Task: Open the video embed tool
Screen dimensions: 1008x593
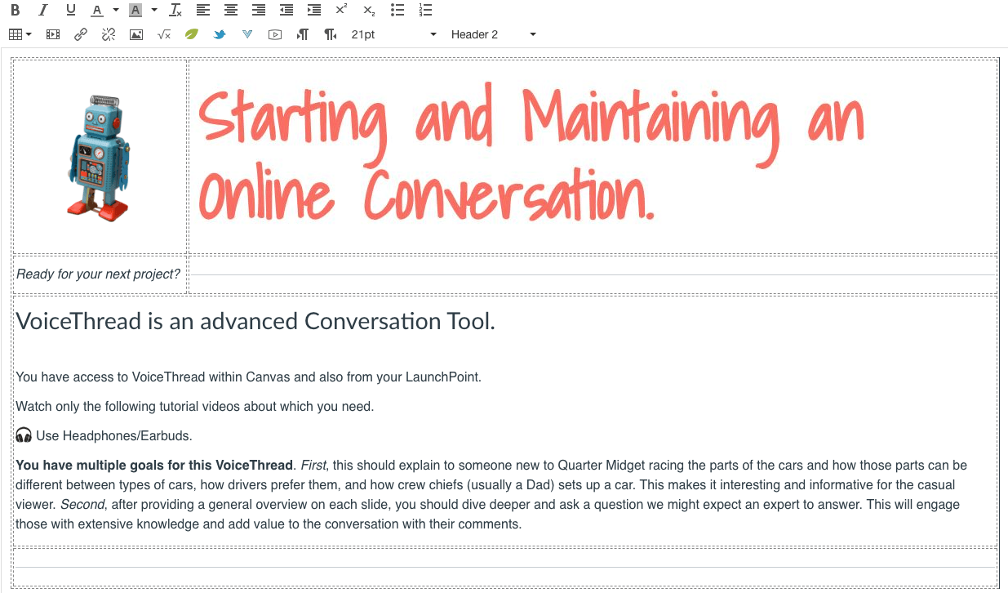Action: [x=275, y=34]
